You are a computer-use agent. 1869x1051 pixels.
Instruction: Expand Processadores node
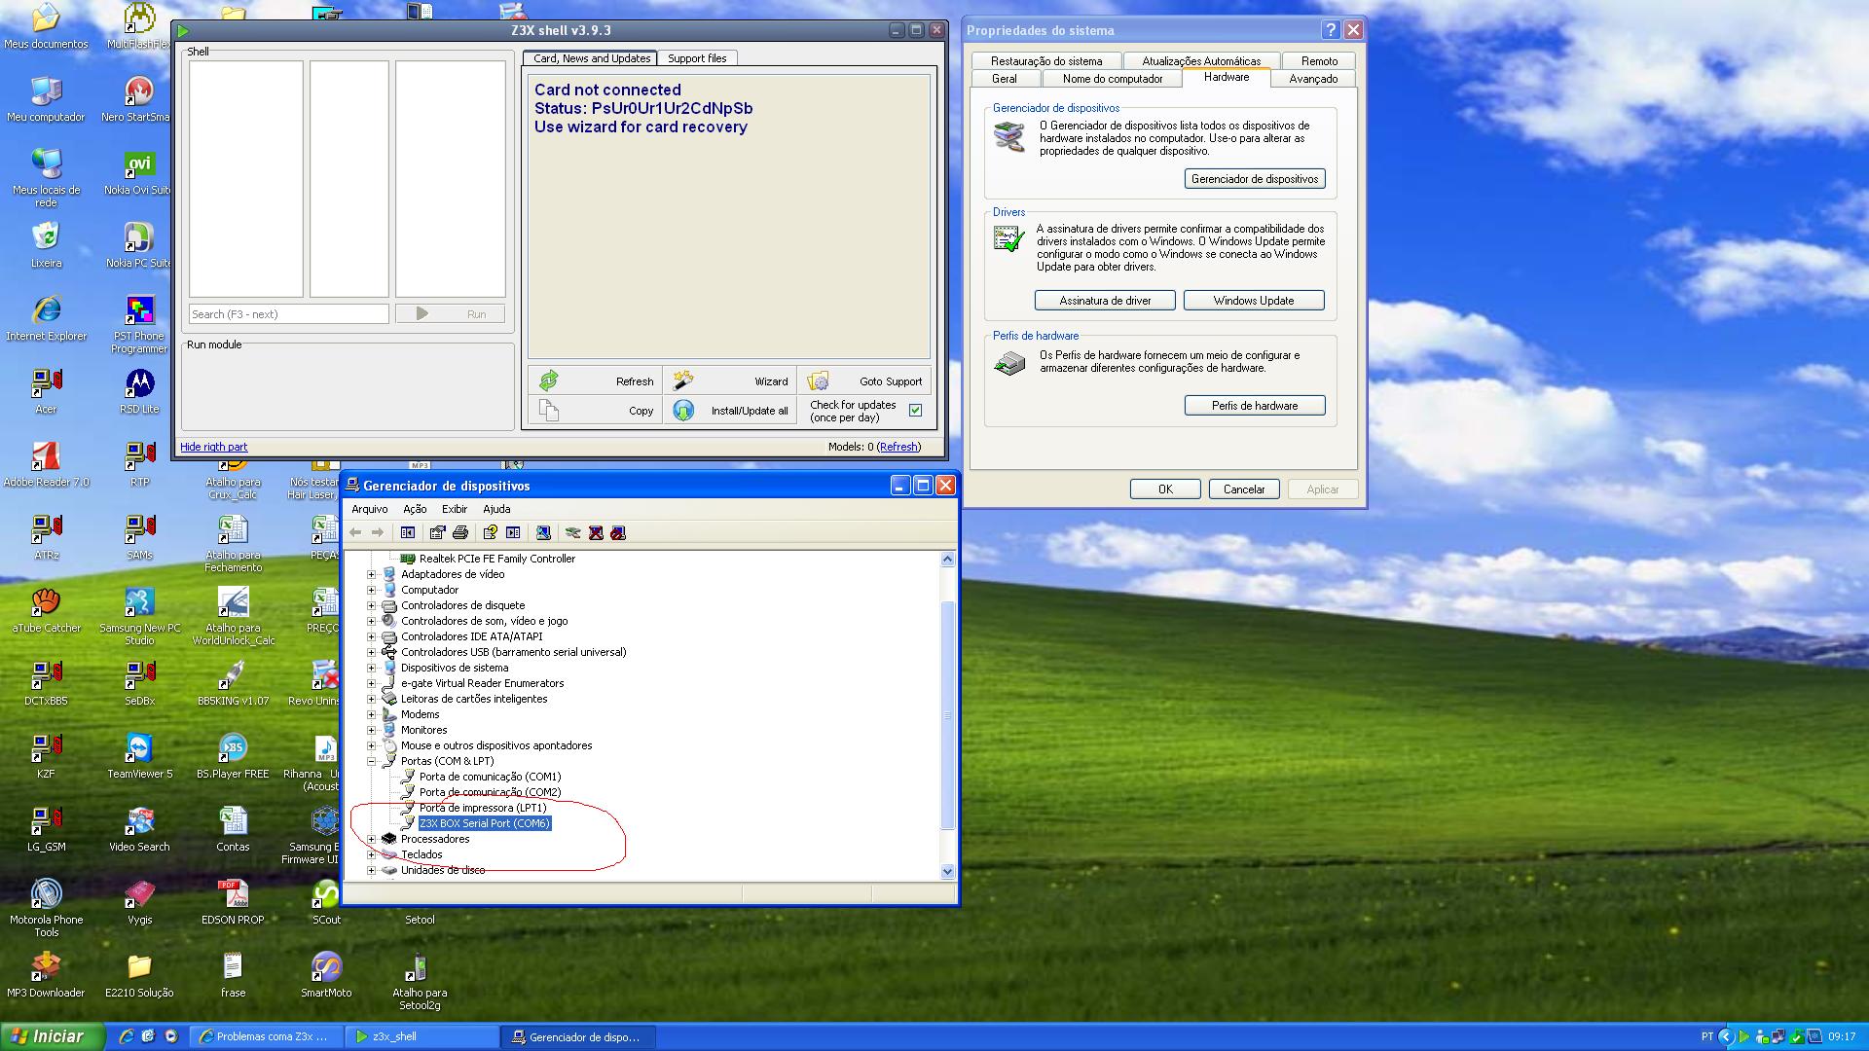[371, 839]
